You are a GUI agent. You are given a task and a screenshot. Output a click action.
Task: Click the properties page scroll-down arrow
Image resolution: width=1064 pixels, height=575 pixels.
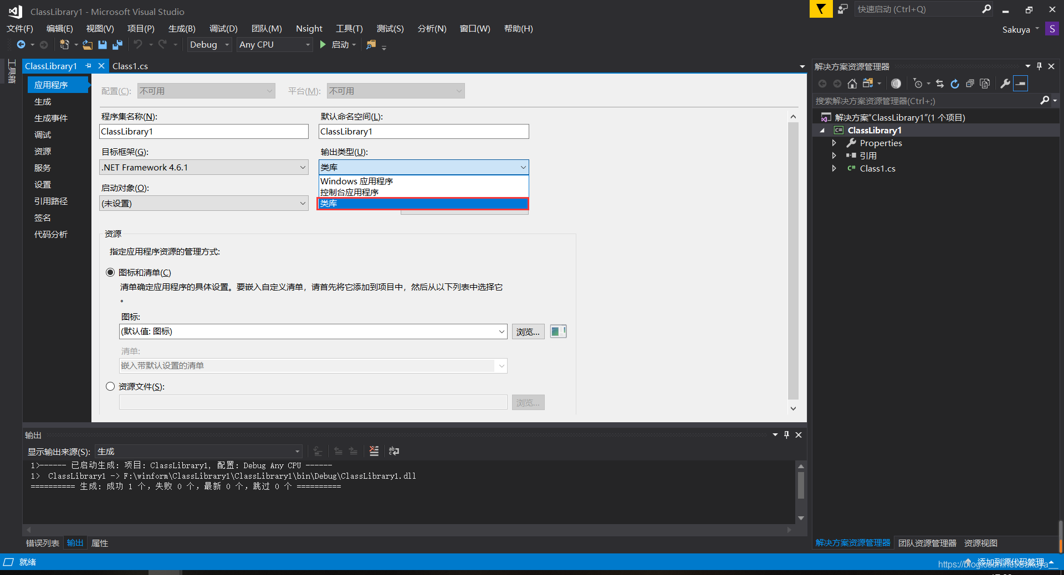(x=793, y=408)
